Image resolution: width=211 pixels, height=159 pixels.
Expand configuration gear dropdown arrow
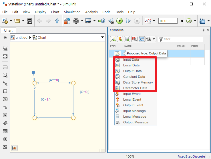[x=82, y=21]
